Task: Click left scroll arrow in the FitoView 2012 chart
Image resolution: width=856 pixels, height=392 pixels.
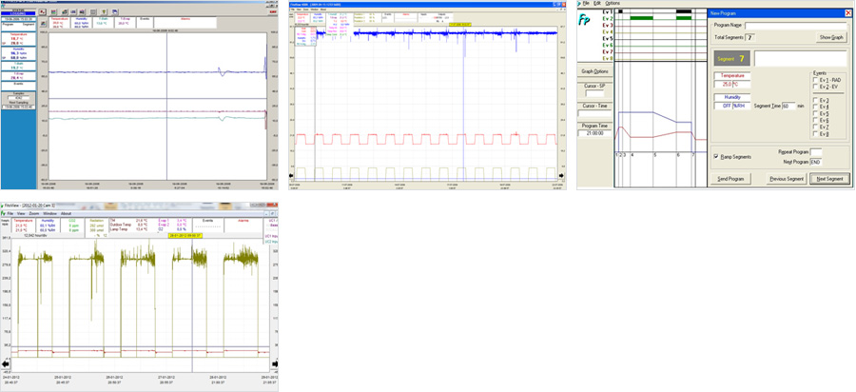Action: (x=6, y=363)
